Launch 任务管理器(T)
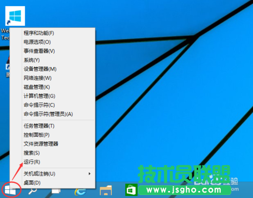 coord(53,126)
